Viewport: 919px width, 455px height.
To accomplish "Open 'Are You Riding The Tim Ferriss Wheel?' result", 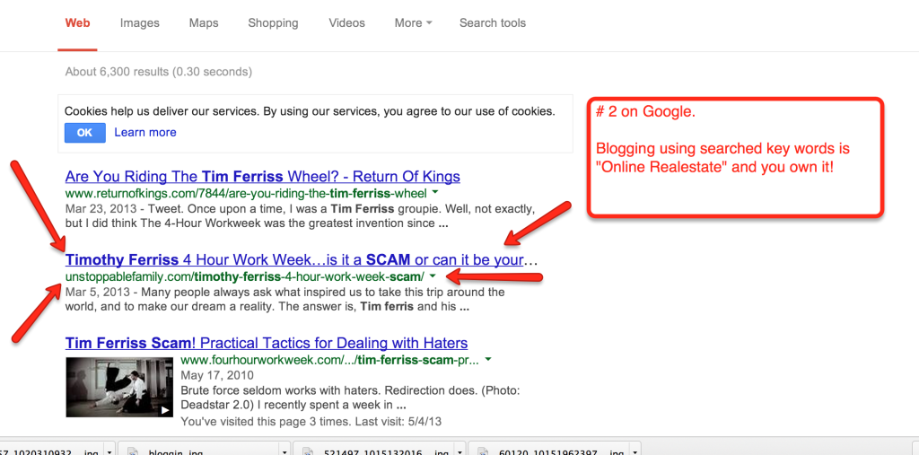I will pyautogui.click(x=263, y=177).
